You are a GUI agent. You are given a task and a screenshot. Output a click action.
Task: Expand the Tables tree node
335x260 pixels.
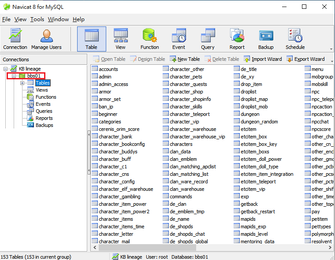coord(22,83)
